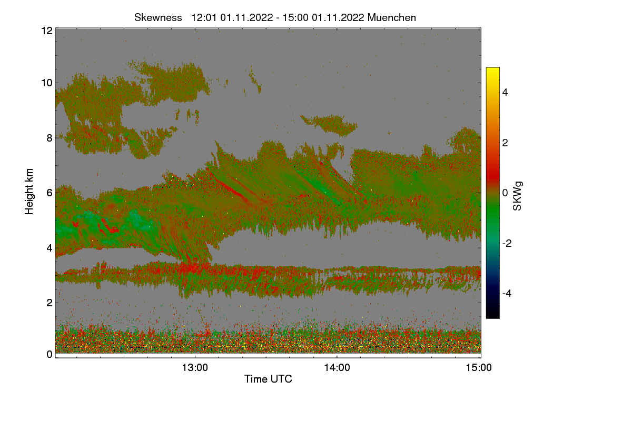This screenshot has height=421, width=632.
Task: Click the 'SKWg' colorbar label
Action: tap(518, 196)
